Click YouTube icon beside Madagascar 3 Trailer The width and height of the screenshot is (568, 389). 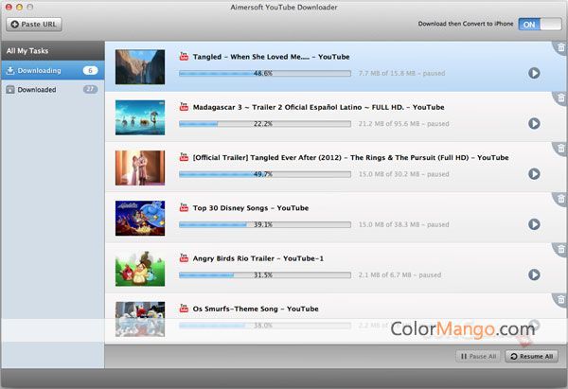click(184, 107)
